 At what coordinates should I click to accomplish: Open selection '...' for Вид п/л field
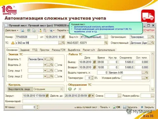tap(106, 37)
